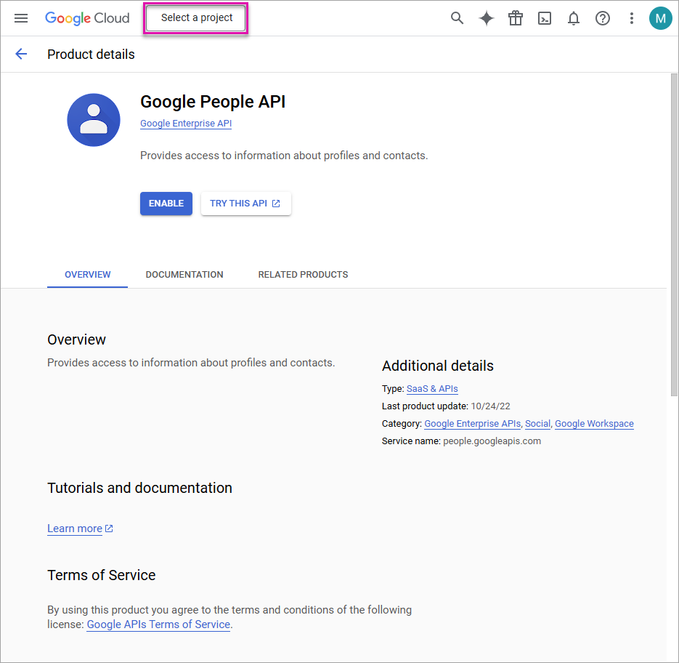View notifications bell

coord(573,18)
